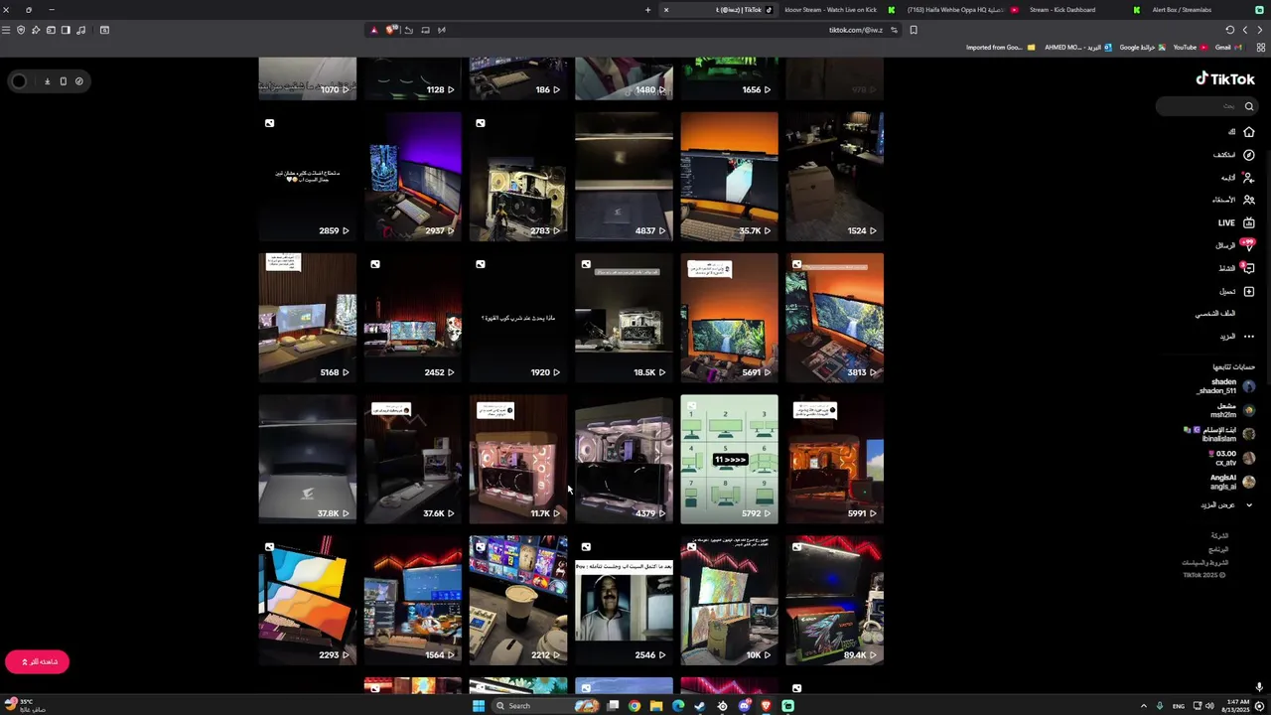The image size is (1271, 715).
Task: Open the AHMED MO... mail bookmark
Action: 1078,47
